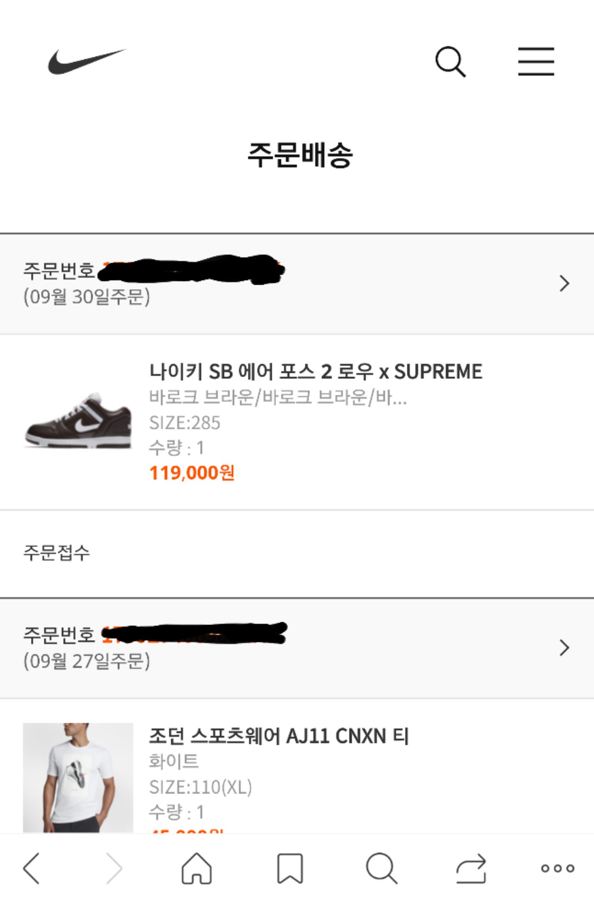Open the hamburger menu
Viewport: 594px width, 898px height.
[536, 61]
